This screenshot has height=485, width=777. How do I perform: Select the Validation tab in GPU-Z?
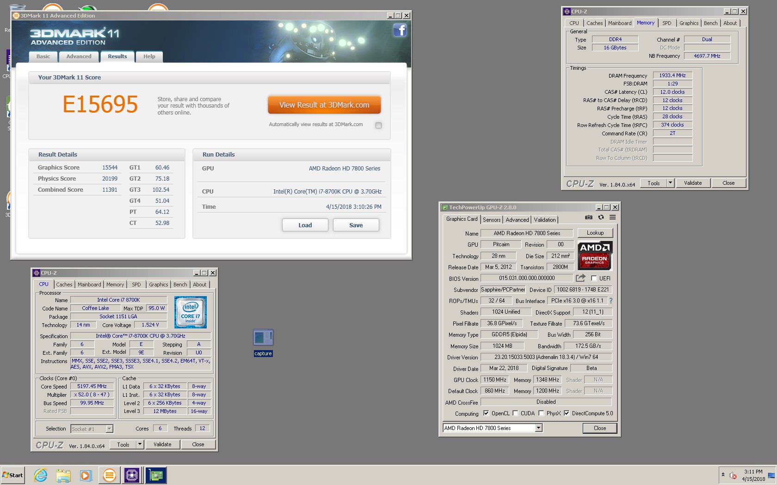coord(545,220)
